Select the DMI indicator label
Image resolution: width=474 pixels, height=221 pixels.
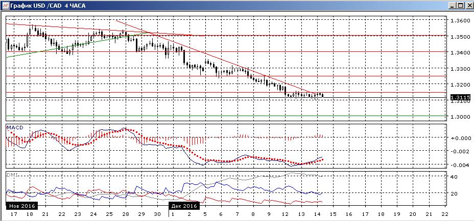click(12, 175)
